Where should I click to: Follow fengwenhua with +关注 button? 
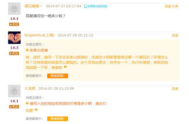click(14, 53)
